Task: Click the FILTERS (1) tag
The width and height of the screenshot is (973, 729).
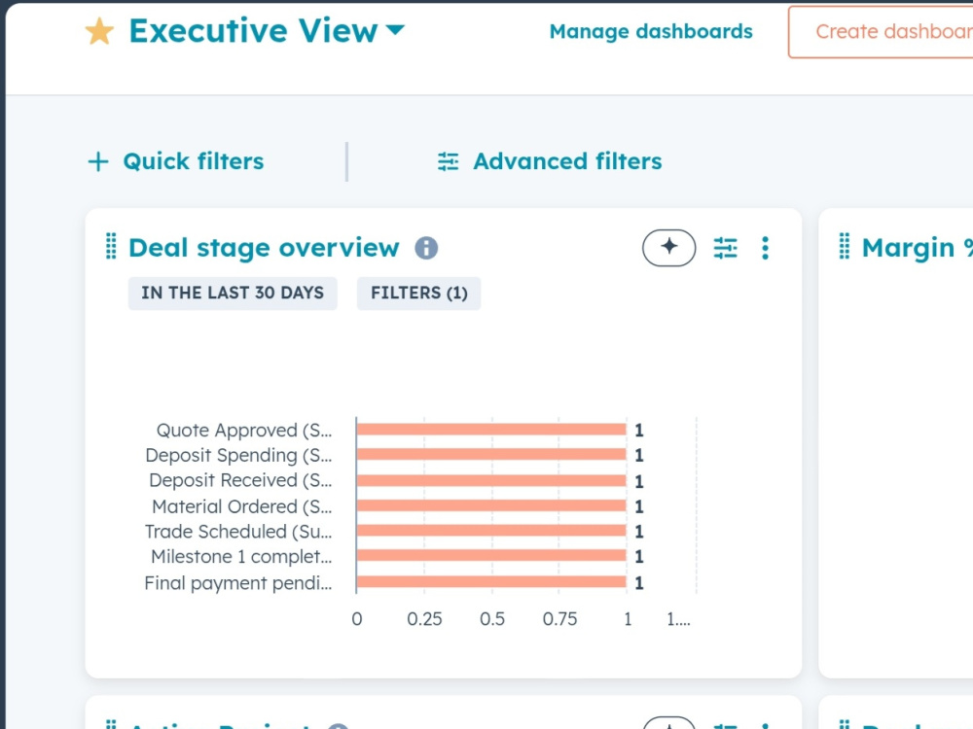Action: (418, 294)
